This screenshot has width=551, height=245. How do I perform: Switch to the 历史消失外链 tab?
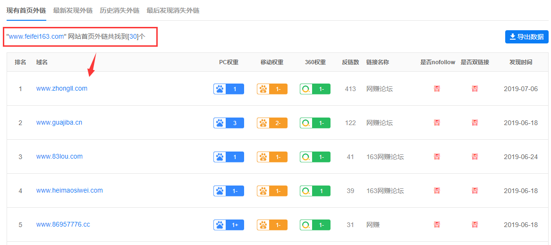[x=119, y=10]
